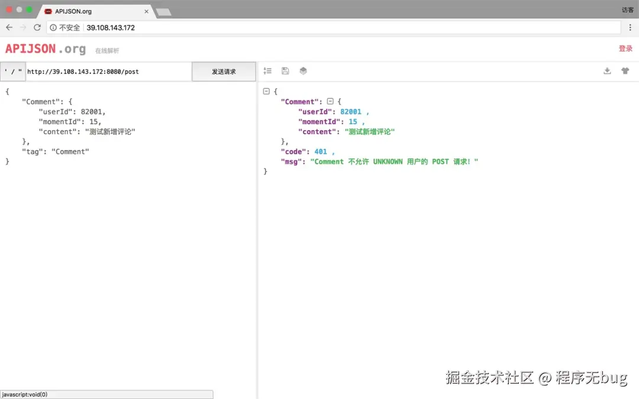This screenshot has width=639, height=399.
Task: Click the 访客 guest profile label
Action: (628, 10)
